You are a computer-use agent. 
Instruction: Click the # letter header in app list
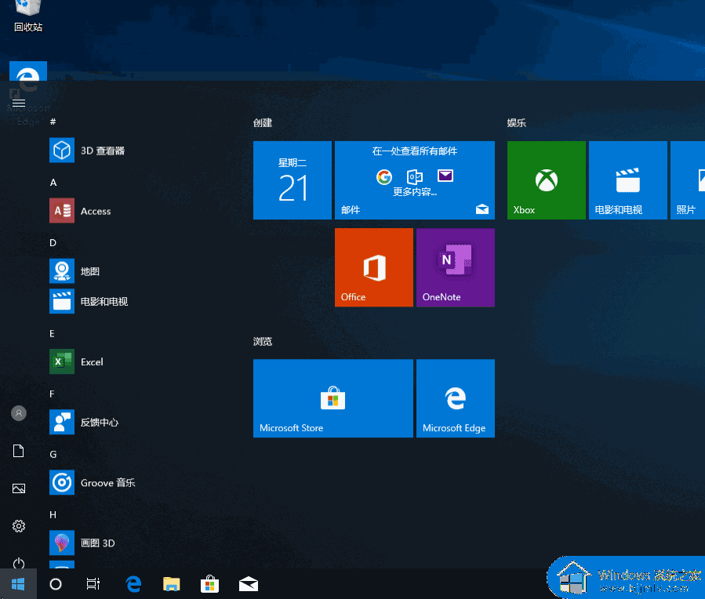[x=53, y=122]
